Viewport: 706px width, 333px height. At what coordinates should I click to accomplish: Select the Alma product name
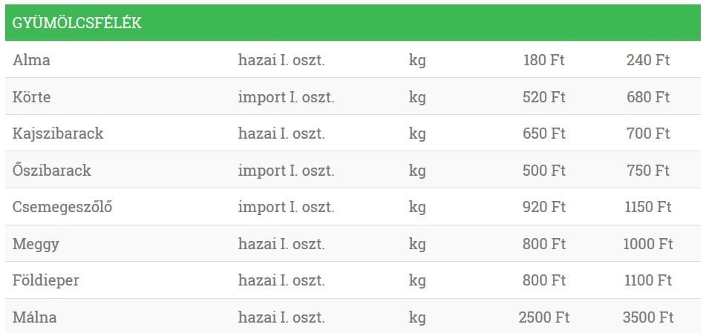tap(31, 60)
